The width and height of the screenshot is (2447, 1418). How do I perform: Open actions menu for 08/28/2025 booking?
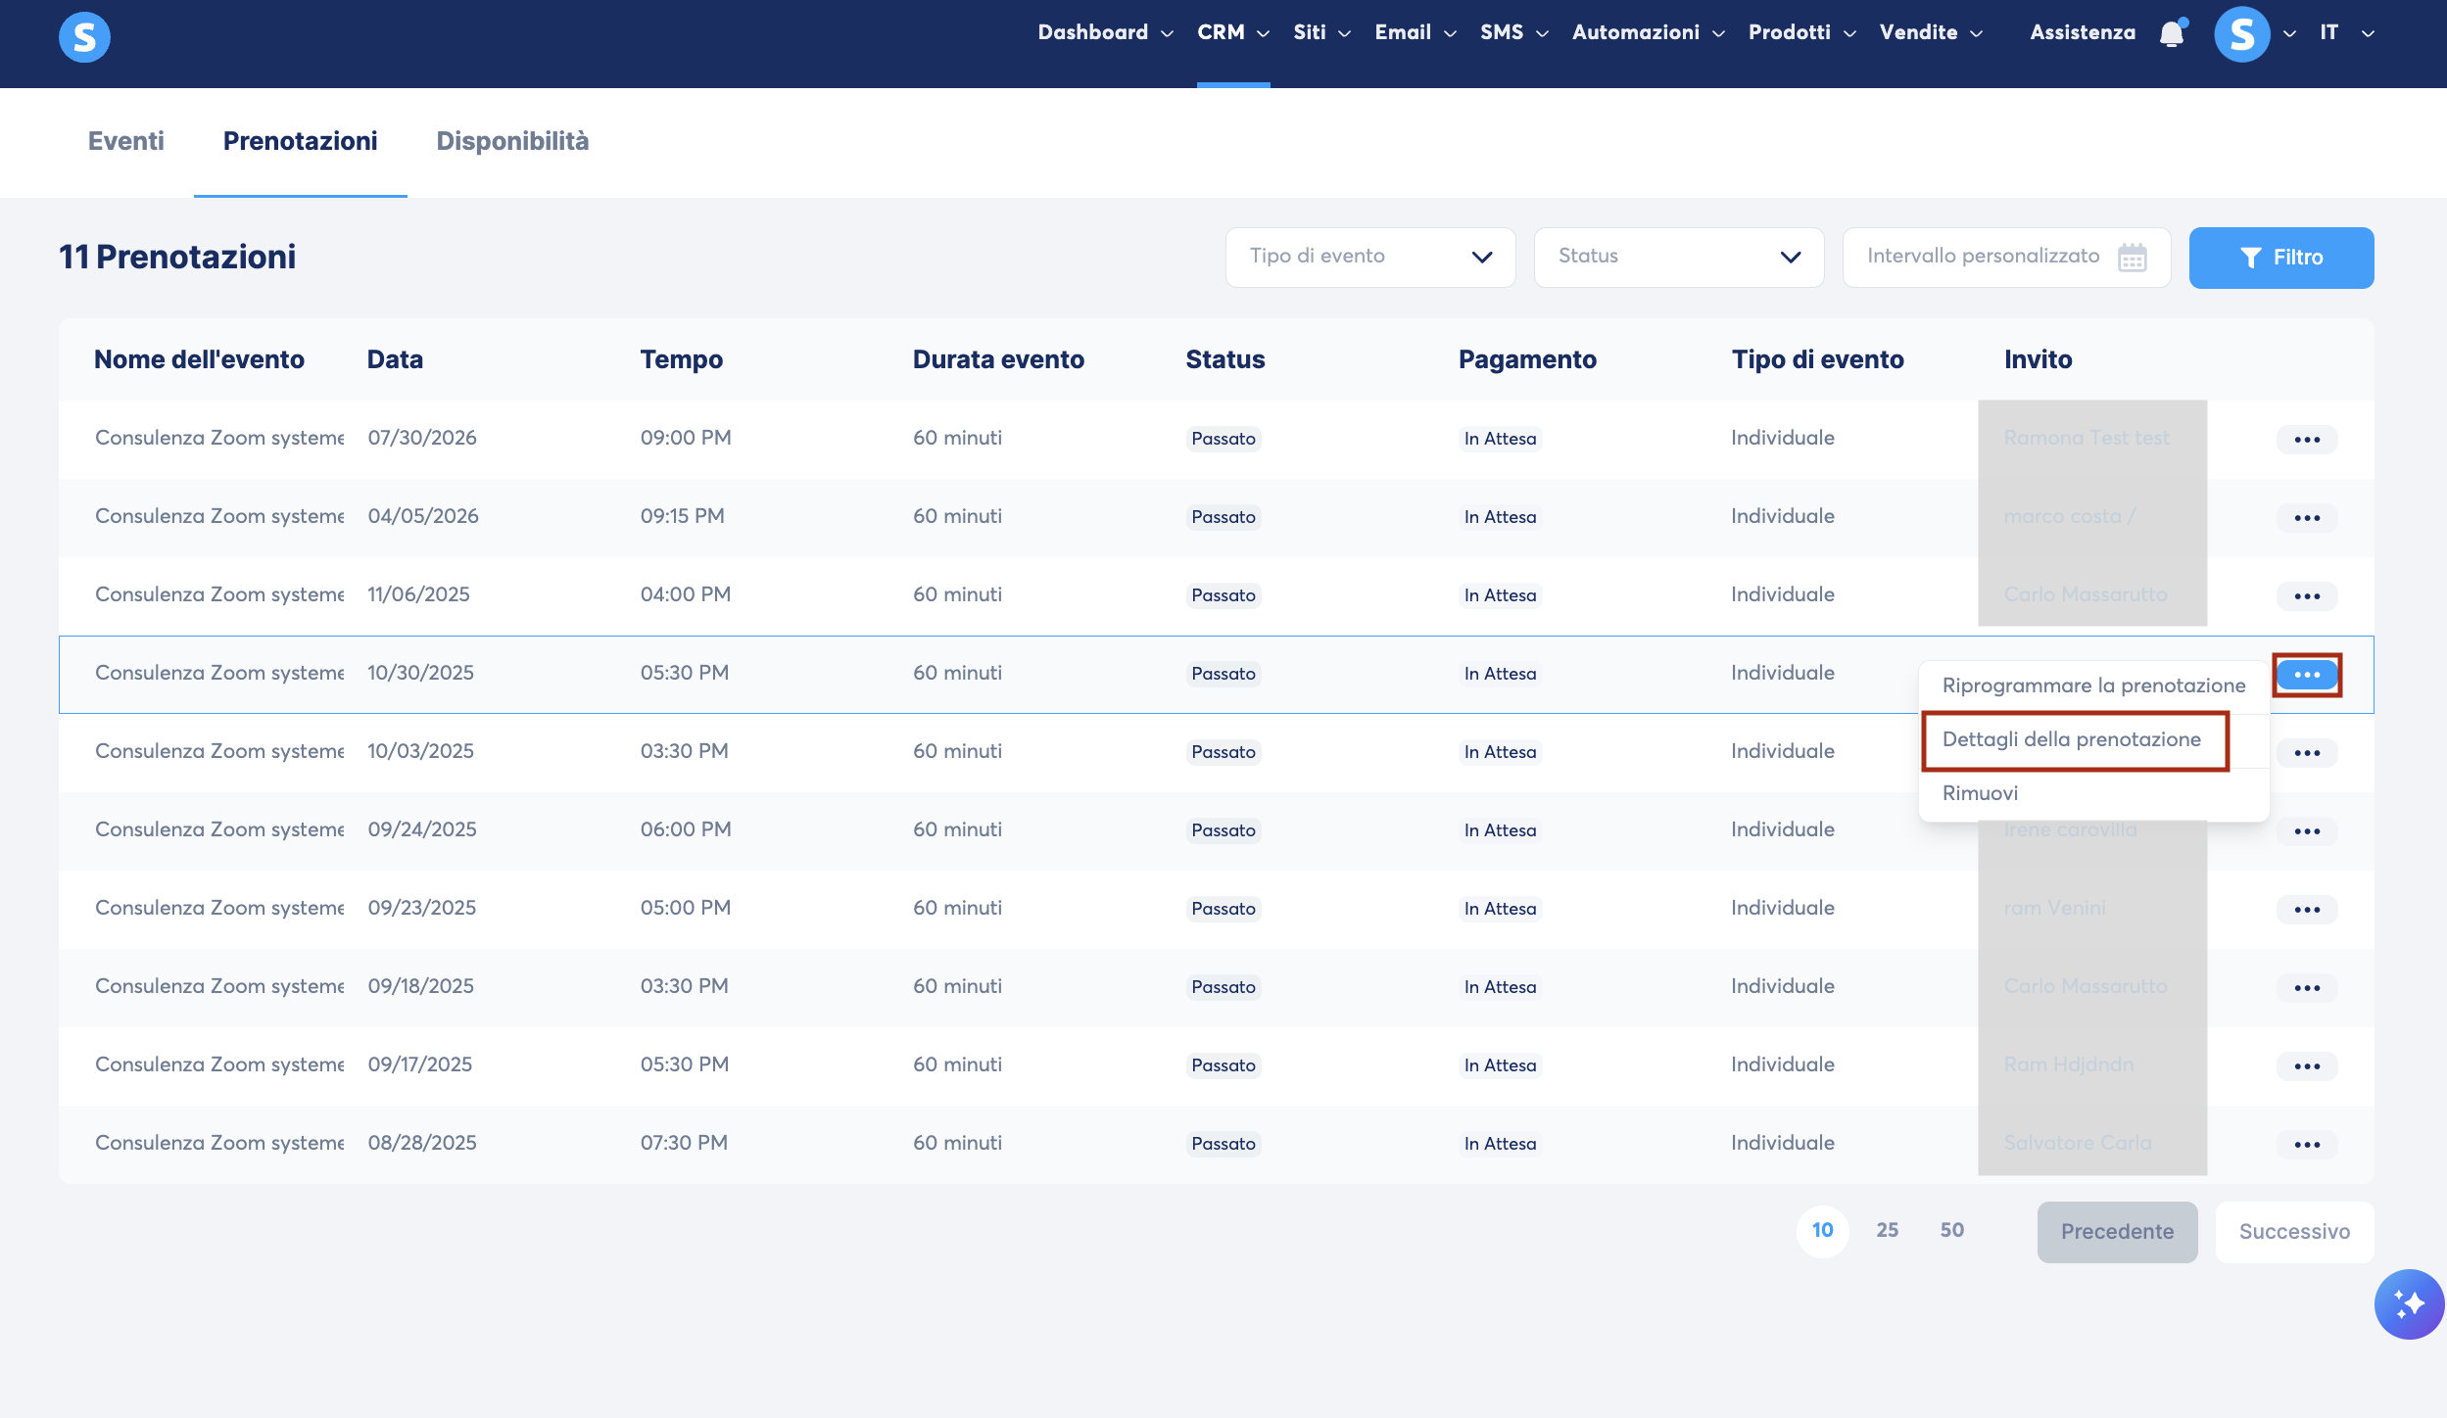click(x=2307, y=1145)
